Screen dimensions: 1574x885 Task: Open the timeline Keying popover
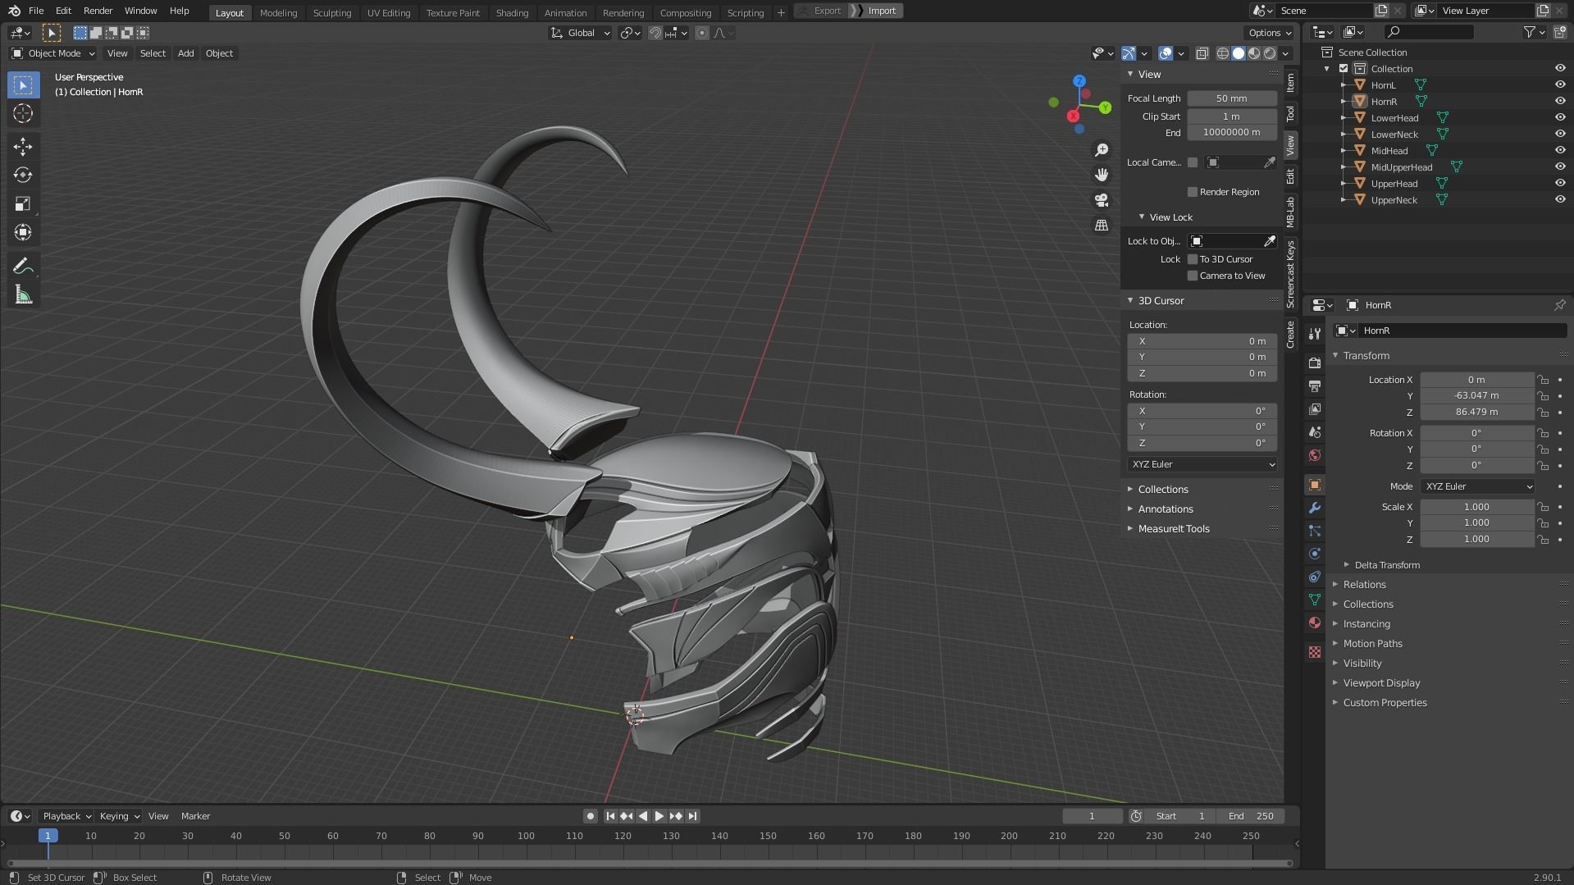119,816
